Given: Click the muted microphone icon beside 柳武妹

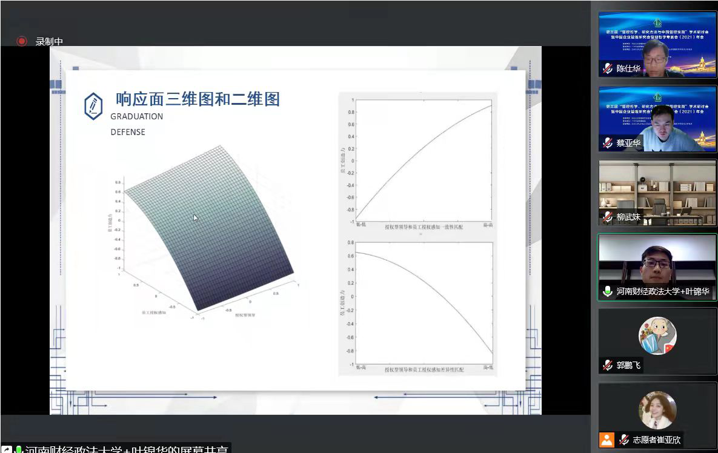Looking at the screenshot, I should [x=607, y=217].
